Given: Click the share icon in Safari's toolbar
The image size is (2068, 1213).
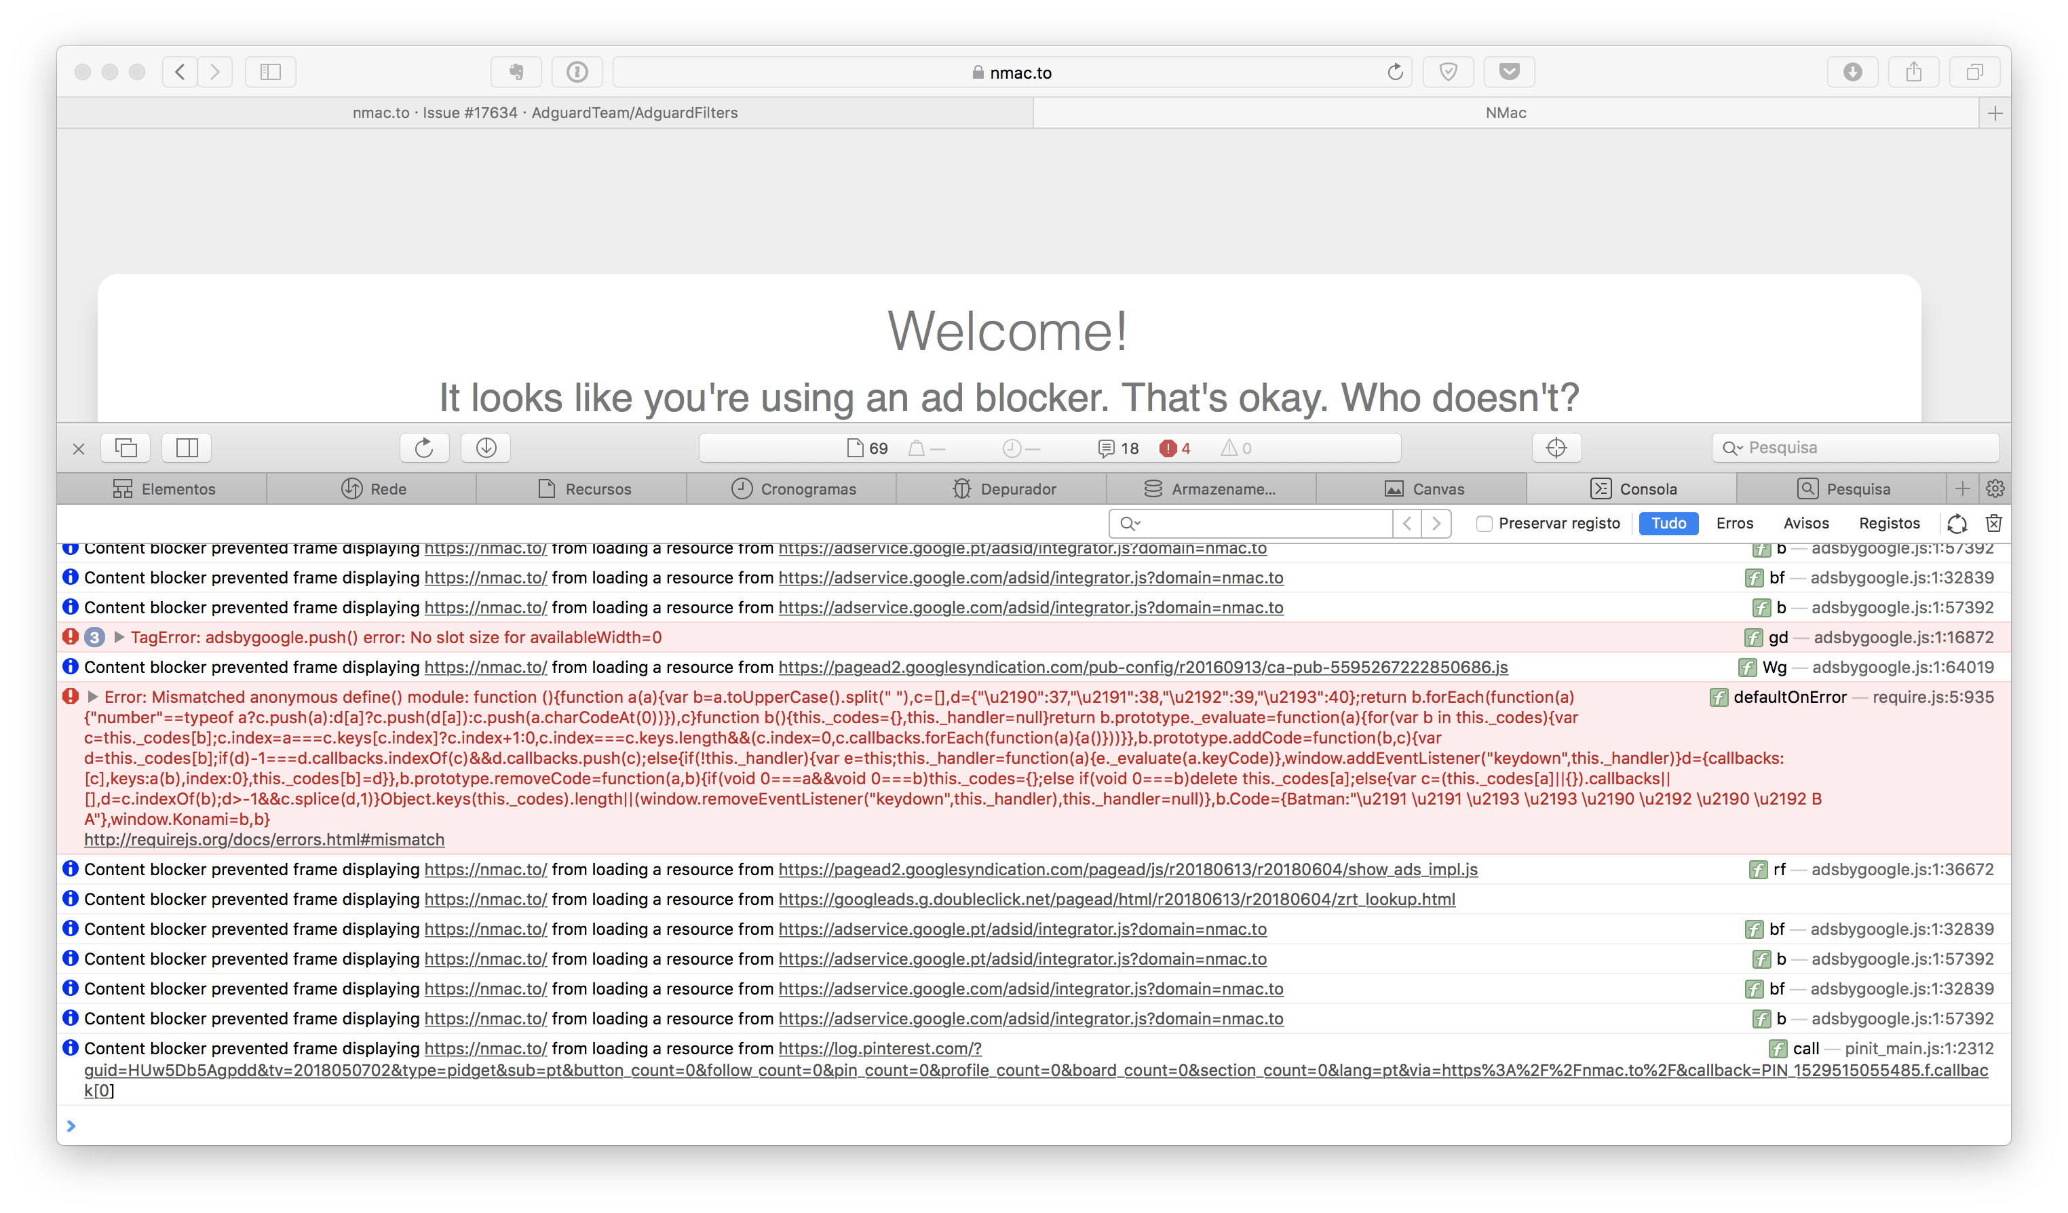Looking at the screenshot, I should [1914, 71].
